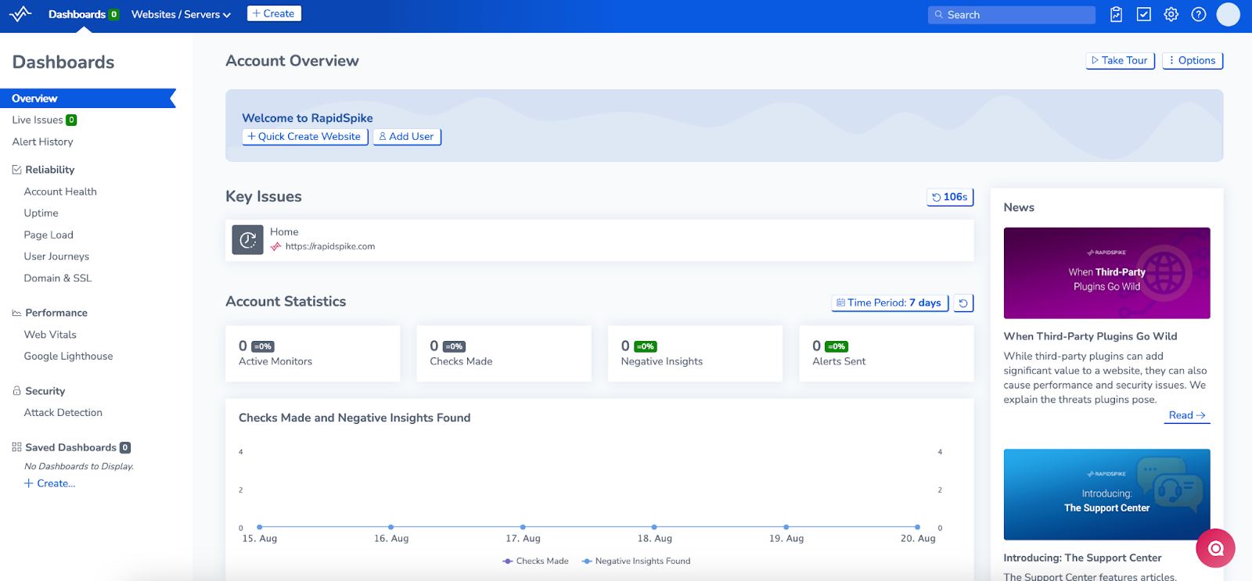Click the search magnifier icon
The width and height of the screenshot is (1252, 581).
939,15
